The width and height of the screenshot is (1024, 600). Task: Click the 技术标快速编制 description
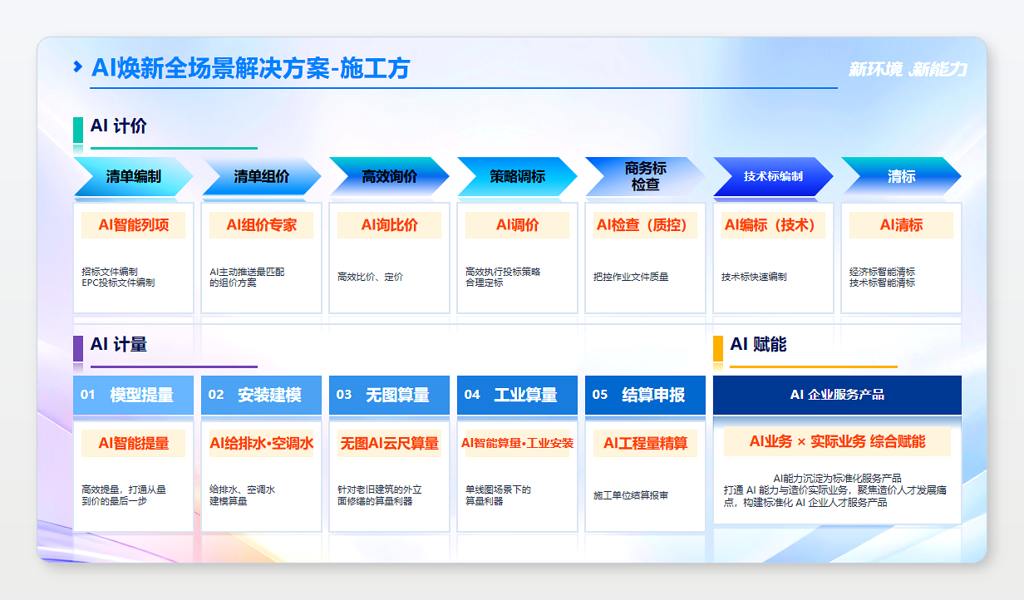click(754, 277)
